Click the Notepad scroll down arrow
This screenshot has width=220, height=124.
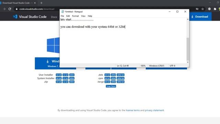click(x=188, y=62)
